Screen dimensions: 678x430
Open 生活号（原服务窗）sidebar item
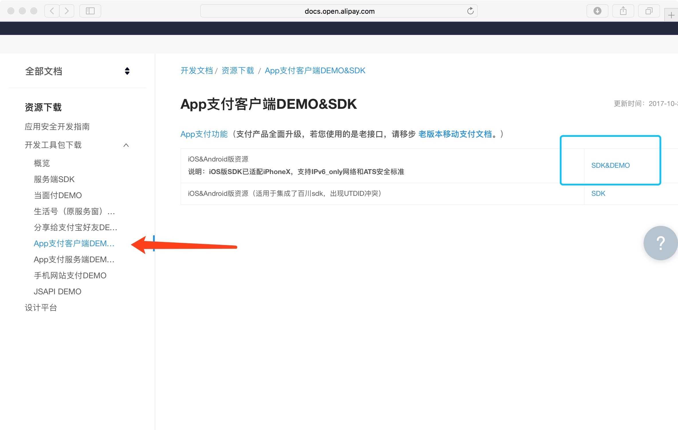(75, 211)
